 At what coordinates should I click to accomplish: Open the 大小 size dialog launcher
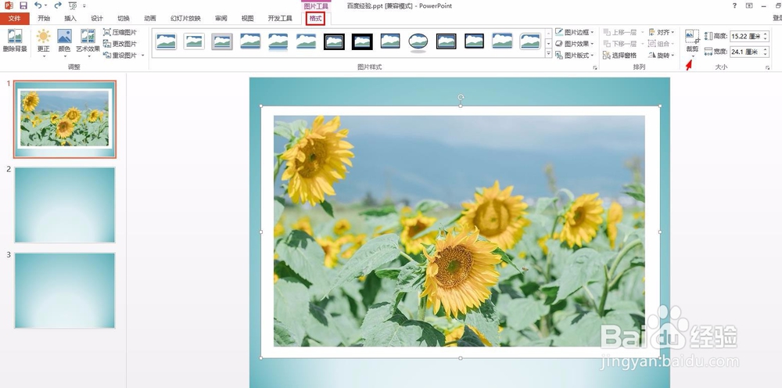point(768,67)
